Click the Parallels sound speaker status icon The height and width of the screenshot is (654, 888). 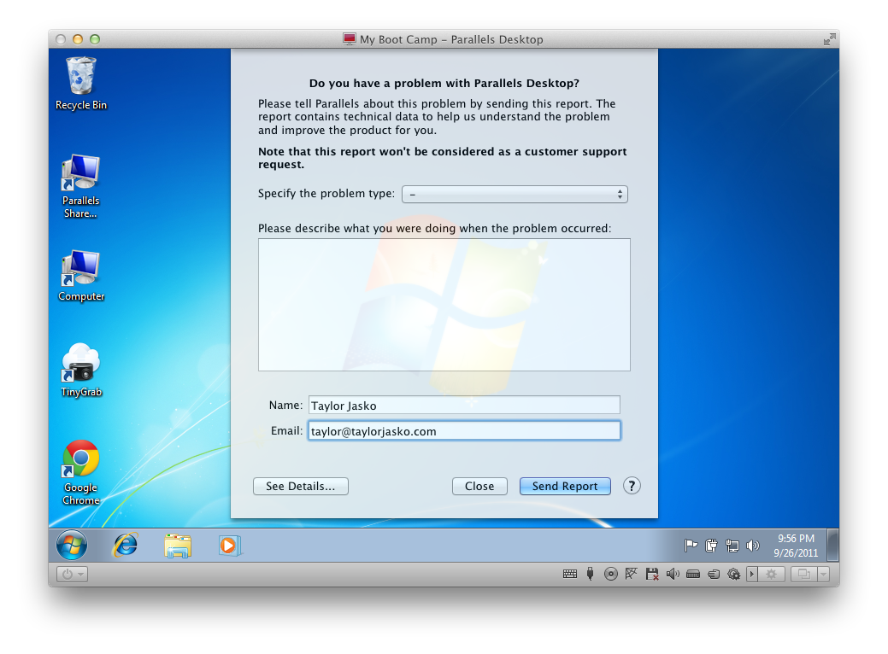(x=673, y=575)
